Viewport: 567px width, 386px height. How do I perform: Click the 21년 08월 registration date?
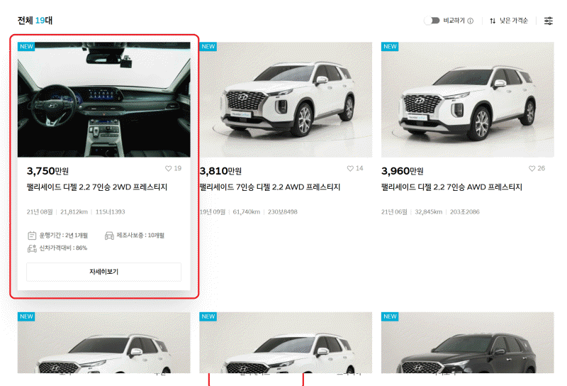click(40, 212)
